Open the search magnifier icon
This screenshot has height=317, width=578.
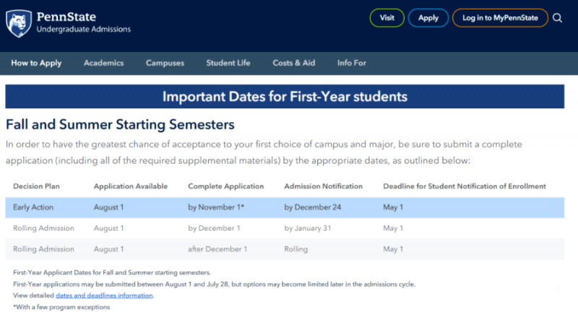click(x=557, y=18)
